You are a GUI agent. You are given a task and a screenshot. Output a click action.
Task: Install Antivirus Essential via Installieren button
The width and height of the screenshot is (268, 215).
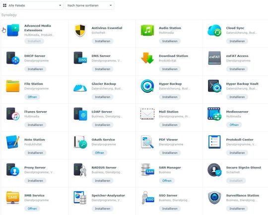pyautogui.click(x=103, y=41)
